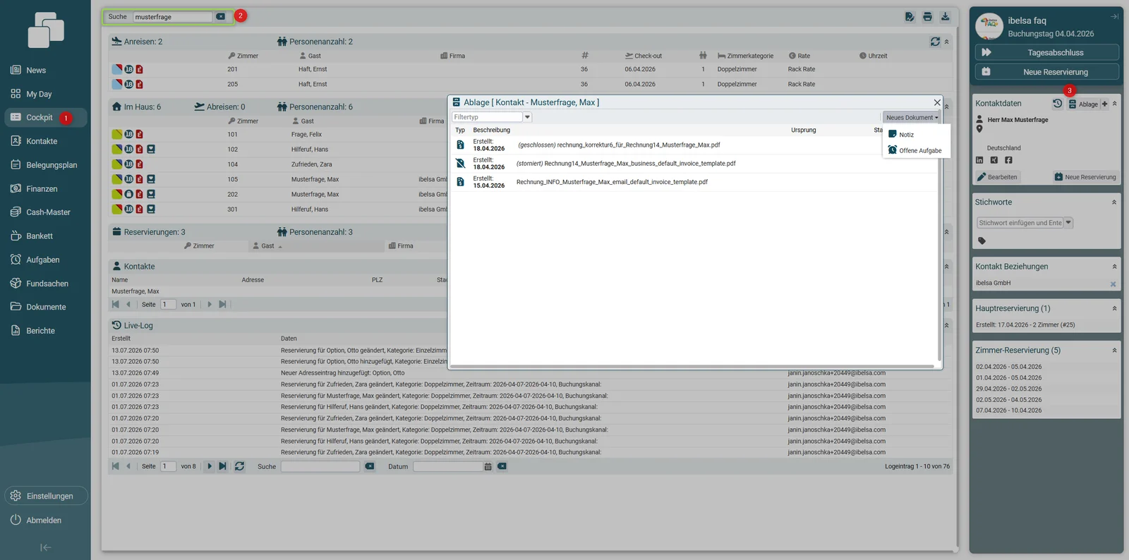
Task: Collapse the left navigation sidebar
Action: pyautogui.click(x=45, y=547)
